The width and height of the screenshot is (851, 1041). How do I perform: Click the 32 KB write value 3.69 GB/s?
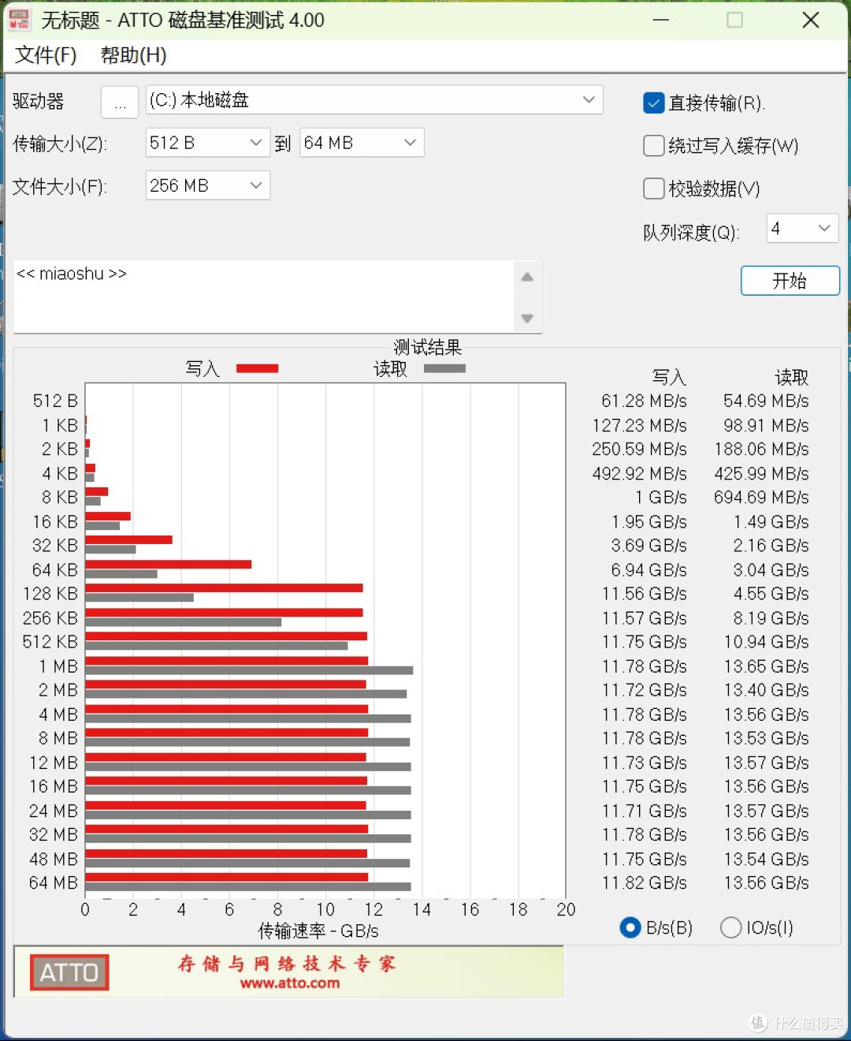point(649,546)
